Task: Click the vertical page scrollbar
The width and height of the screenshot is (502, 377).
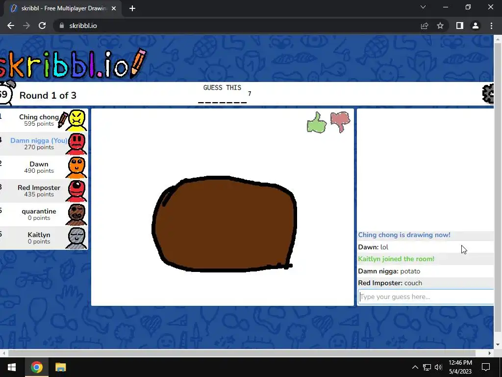Action: [498, 188]
